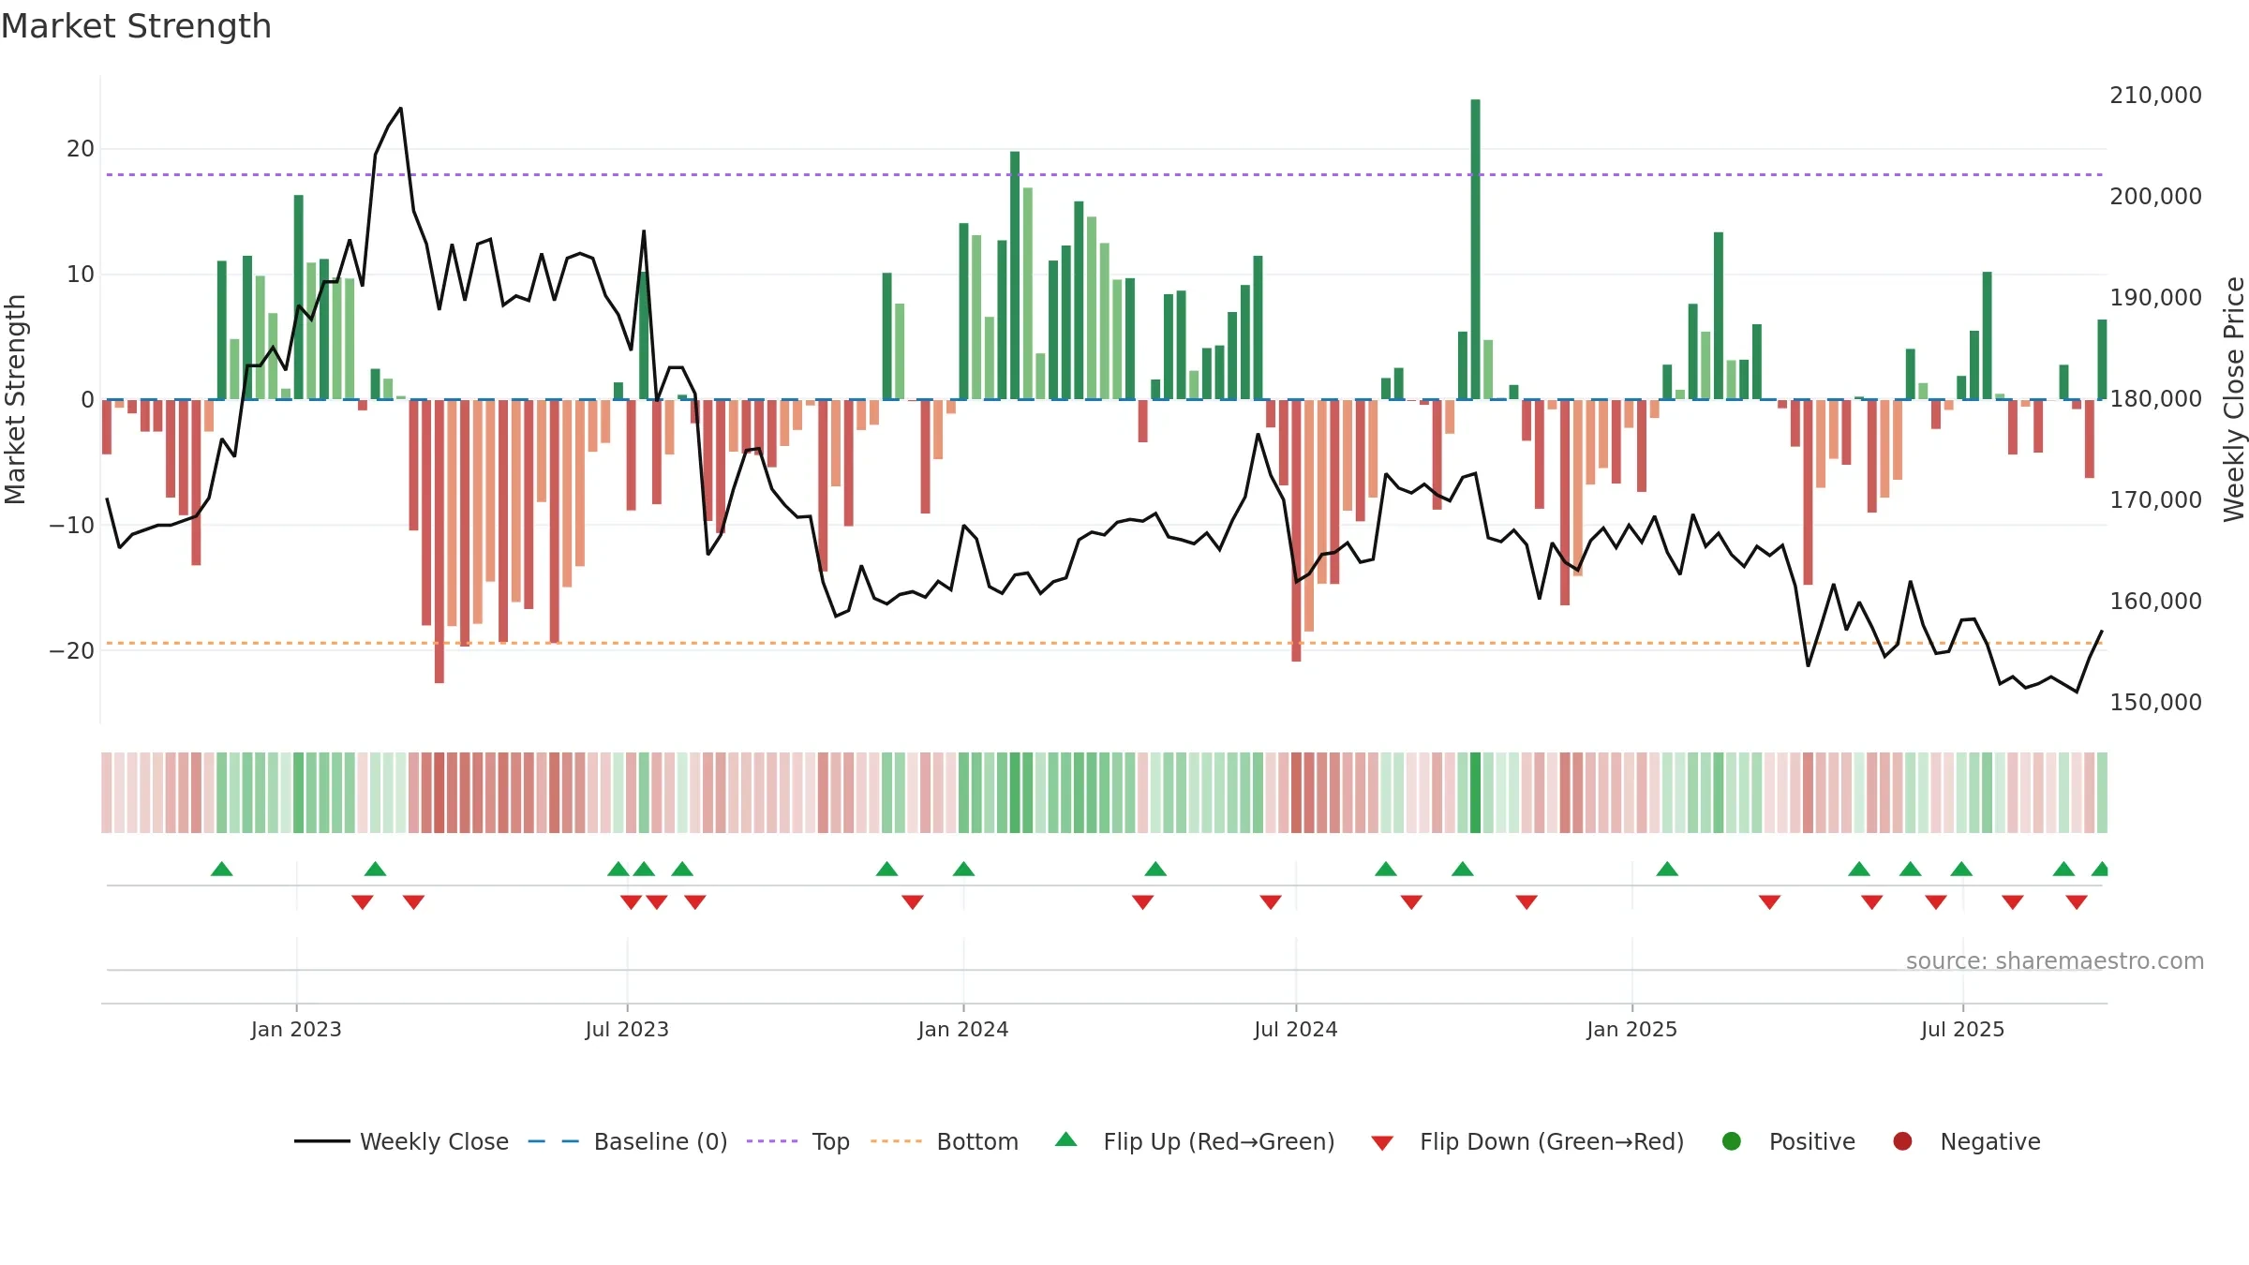Click the tallest green bar near October 2024
The width and height of the screenshot is (2249, 1265).
[x=1475, y=249]
